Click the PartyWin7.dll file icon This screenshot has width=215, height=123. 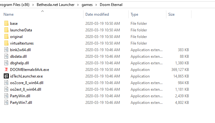[x=6, y=102]
